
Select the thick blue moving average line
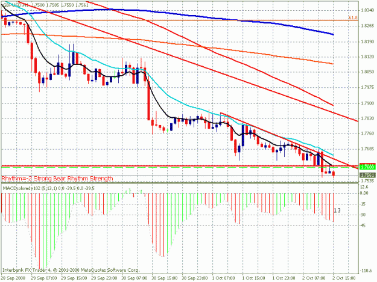coord(168,12)
